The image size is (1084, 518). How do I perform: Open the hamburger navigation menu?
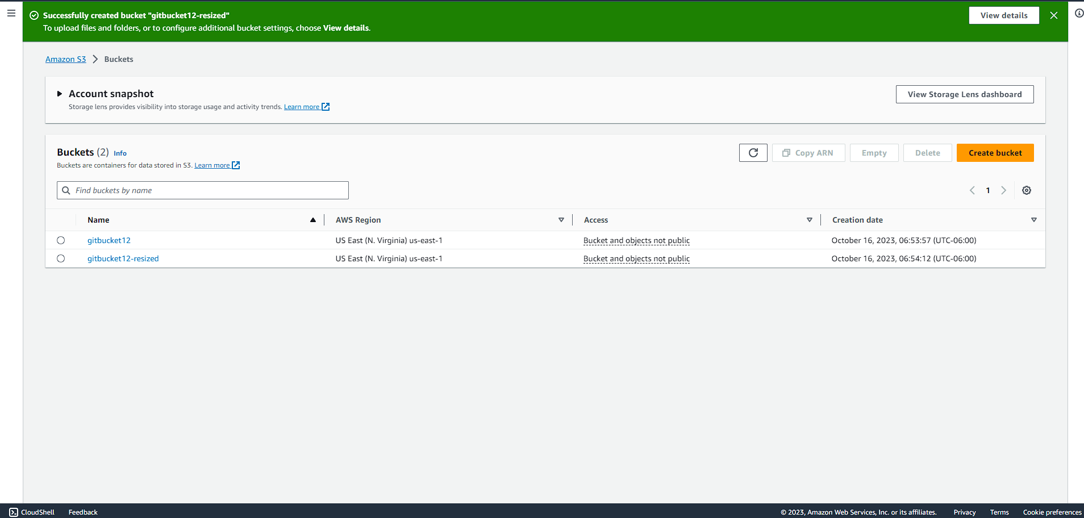point(11,13)
